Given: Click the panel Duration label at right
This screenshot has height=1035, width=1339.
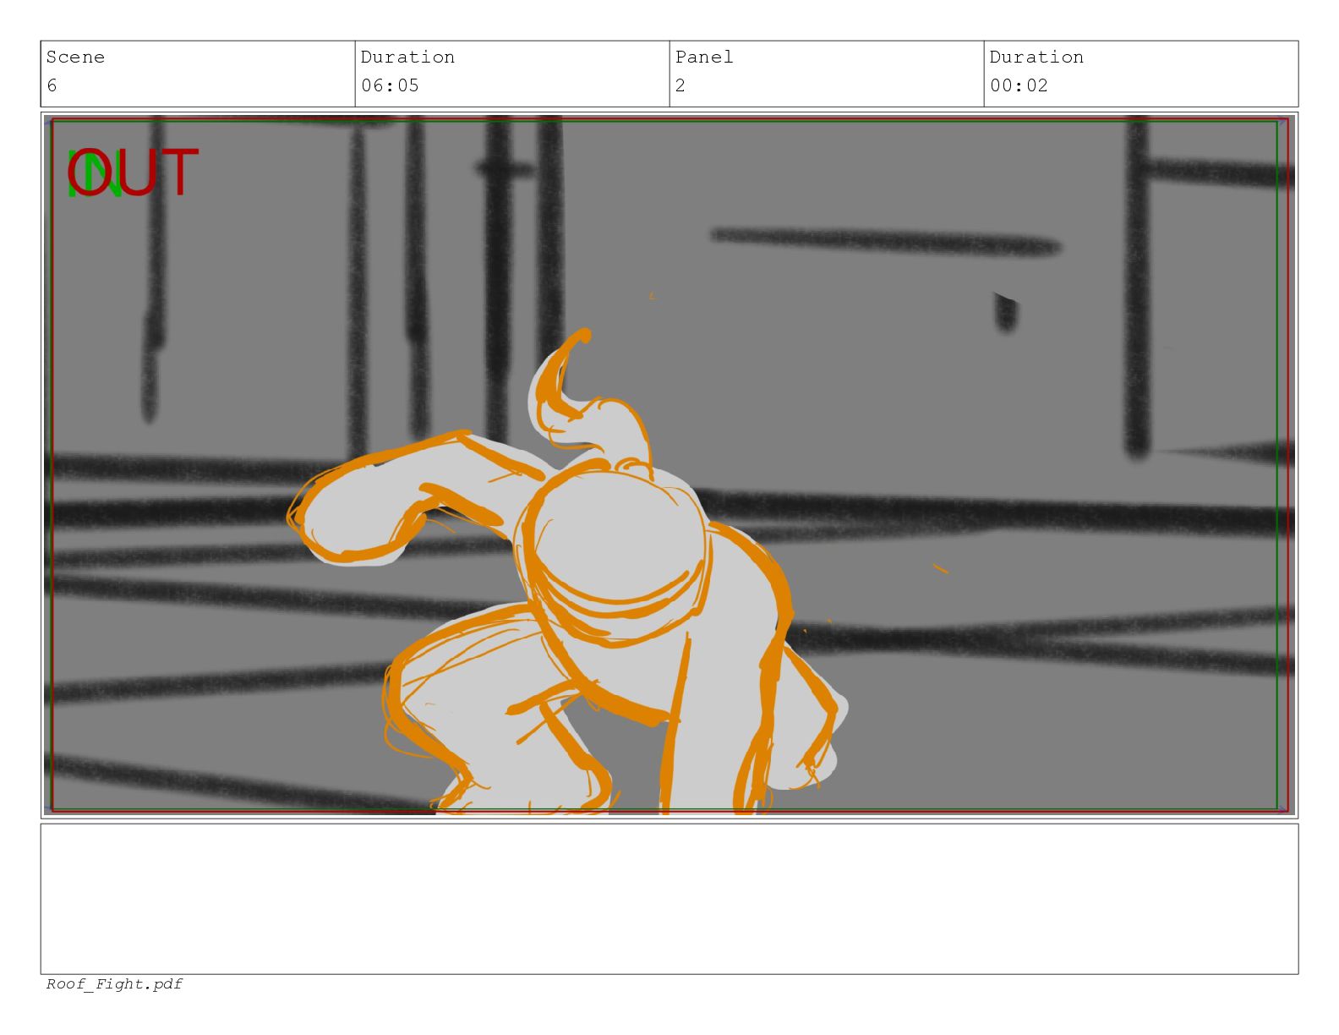Looking at the screenshot, I should 1036,57.
